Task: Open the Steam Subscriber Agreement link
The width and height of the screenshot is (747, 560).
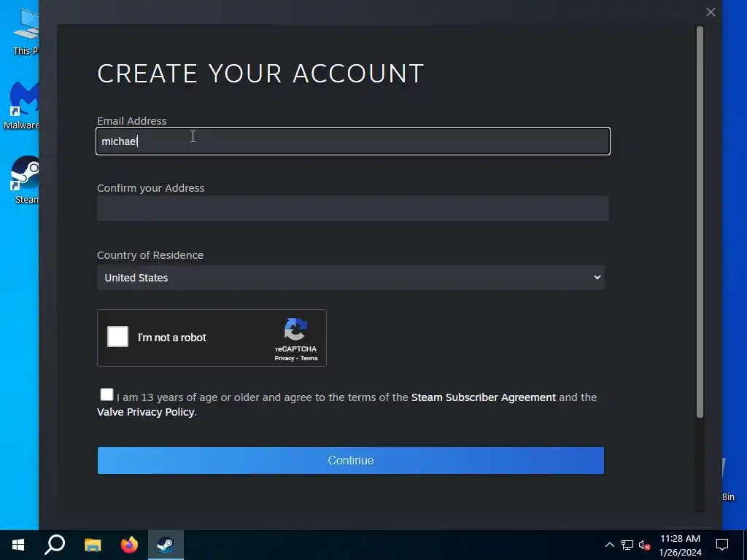Action: coord(483,397)
